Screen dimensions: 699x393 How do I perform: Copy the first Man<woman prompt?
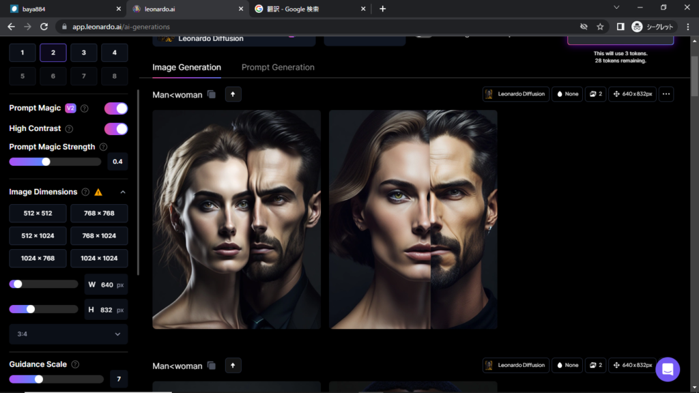point(212,94)
